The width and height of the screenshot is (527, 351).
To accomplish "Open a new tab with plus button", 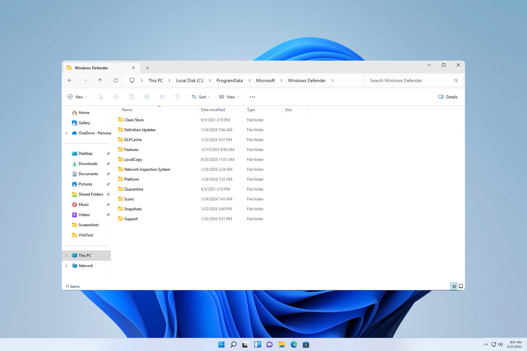I will [x=147, y=68].
